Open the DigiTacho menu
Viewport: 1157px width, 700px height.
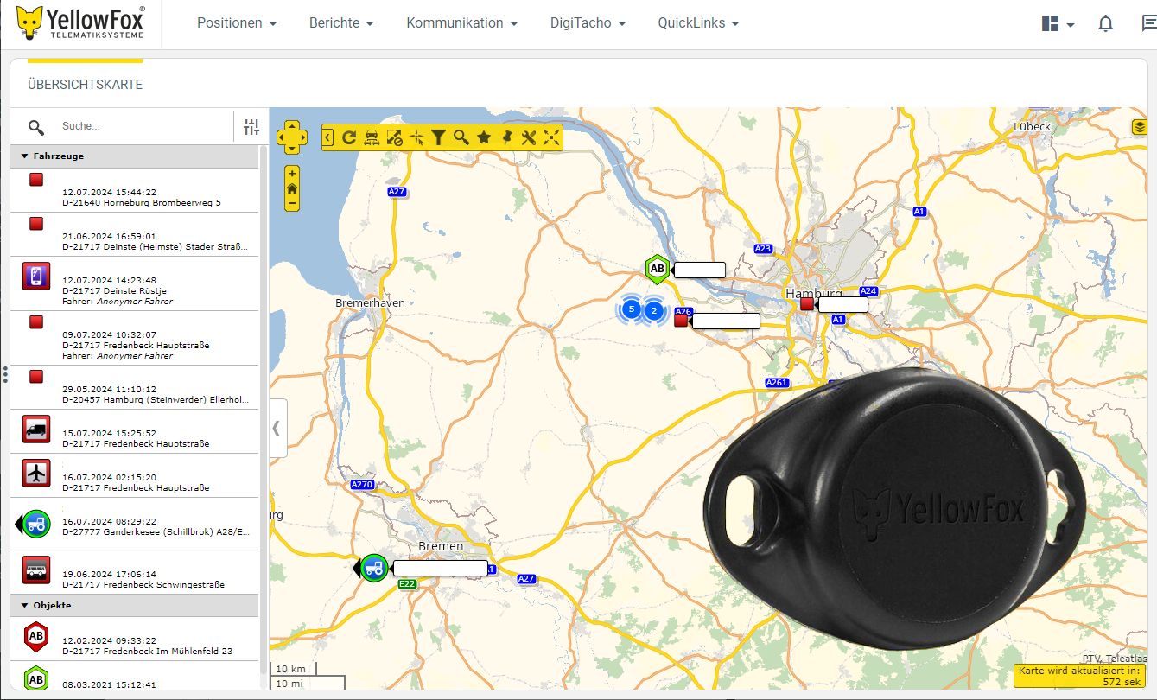tap(588, 23)
